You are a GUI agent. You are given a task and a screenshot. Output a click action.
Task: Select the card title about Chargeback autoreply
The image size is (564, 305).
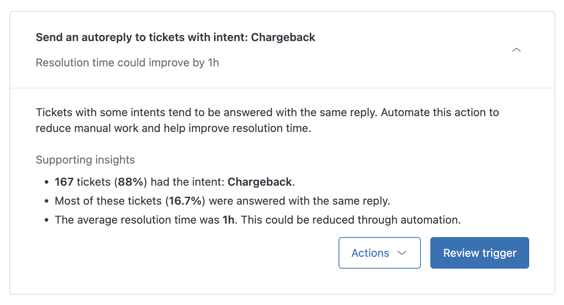[176, 38]
